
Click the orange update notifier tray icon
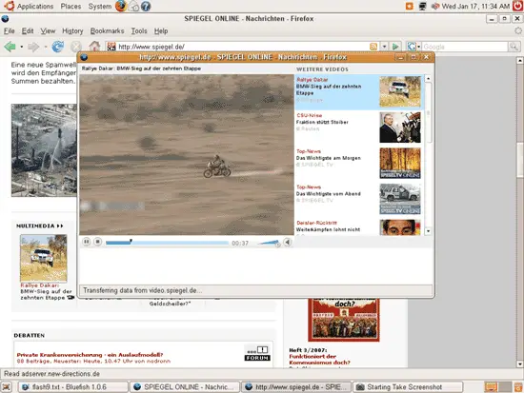pos(410,6)
